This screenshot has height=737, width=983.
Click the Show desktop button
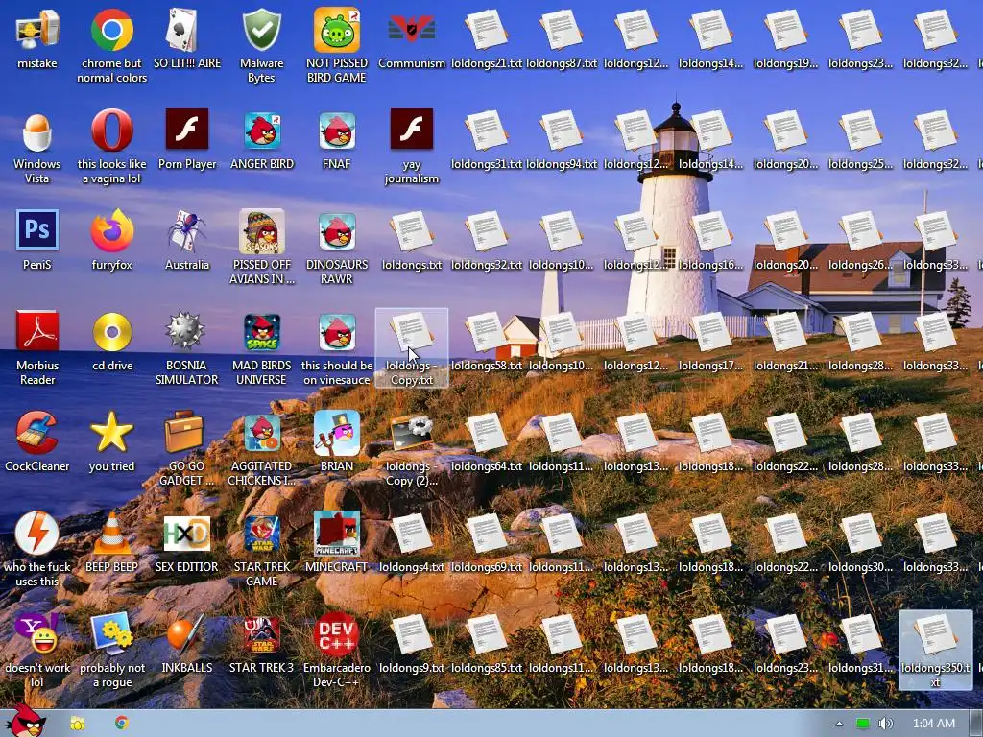(976, 724)
